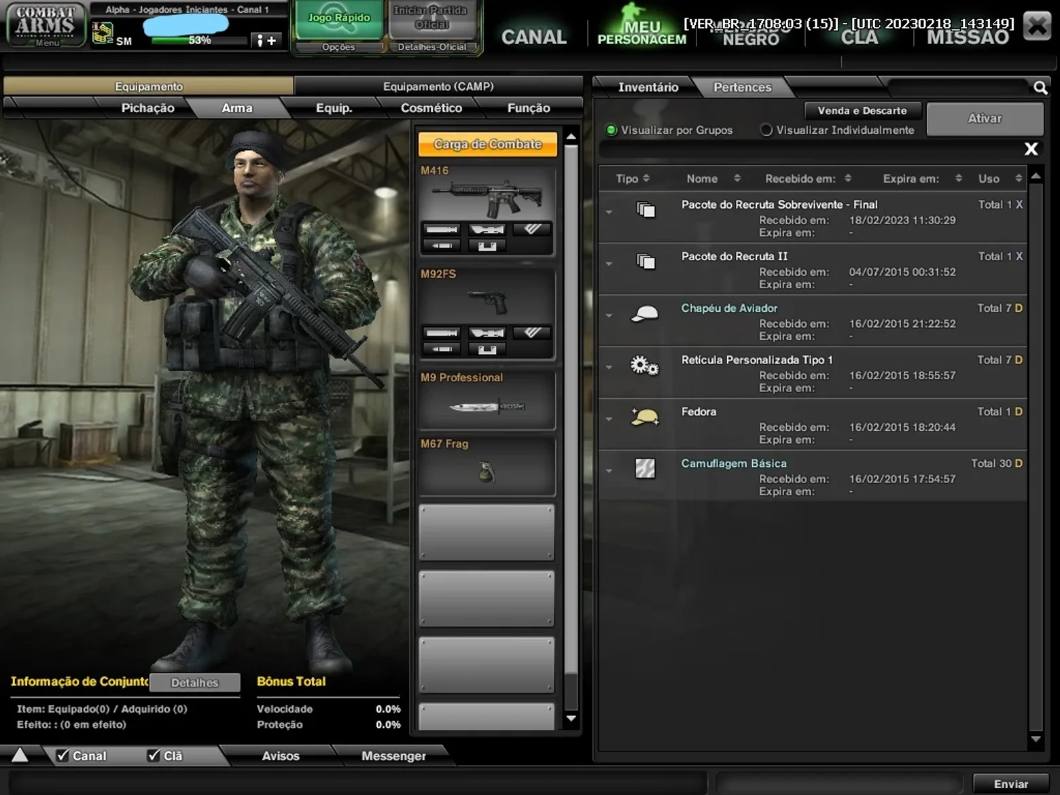Click the 53% experience progress bar

click(199, 41)
